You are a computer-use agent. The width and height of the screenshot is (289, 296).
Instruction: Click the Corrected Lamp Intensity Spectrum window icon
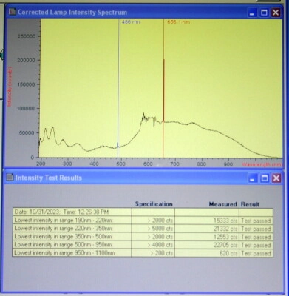point(12,12)
